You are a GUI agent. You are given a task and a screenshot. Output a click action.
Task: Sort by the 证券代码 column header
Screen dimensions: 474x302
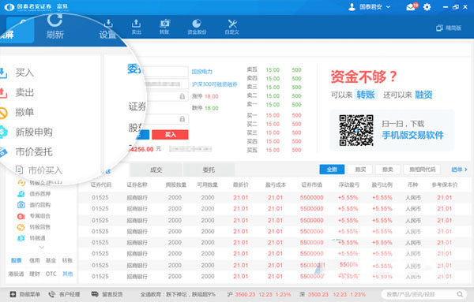100,185
